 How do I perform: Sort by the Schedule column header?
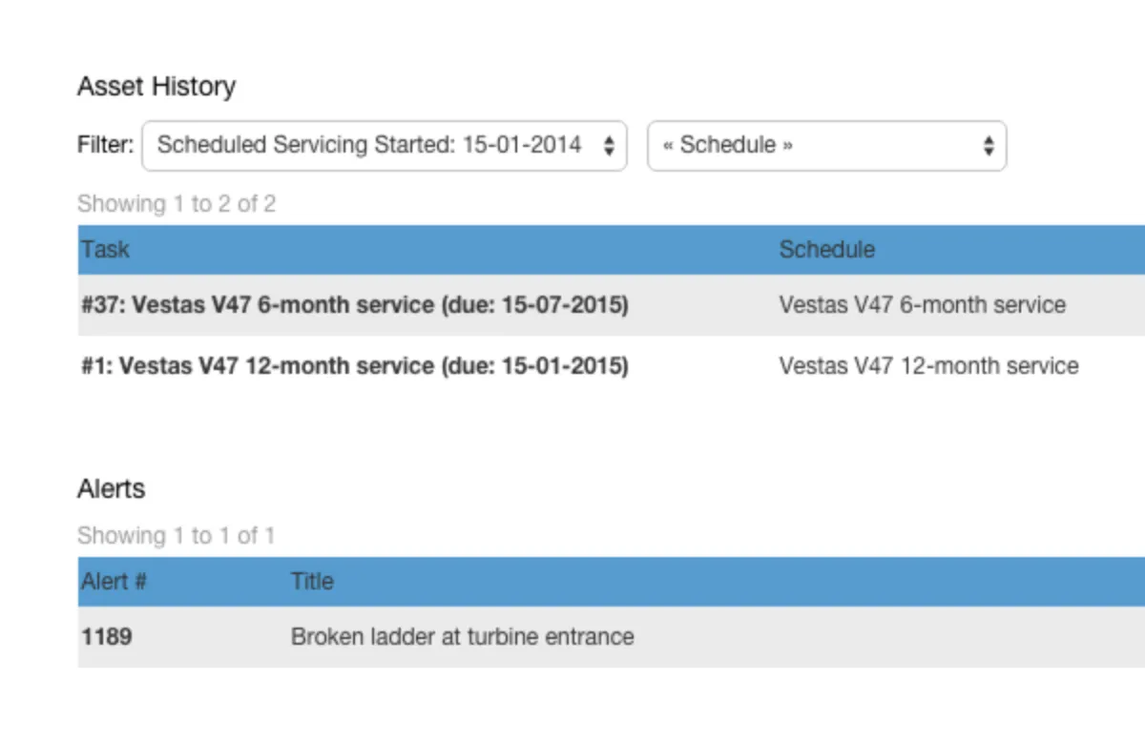[x=826, y=250]
